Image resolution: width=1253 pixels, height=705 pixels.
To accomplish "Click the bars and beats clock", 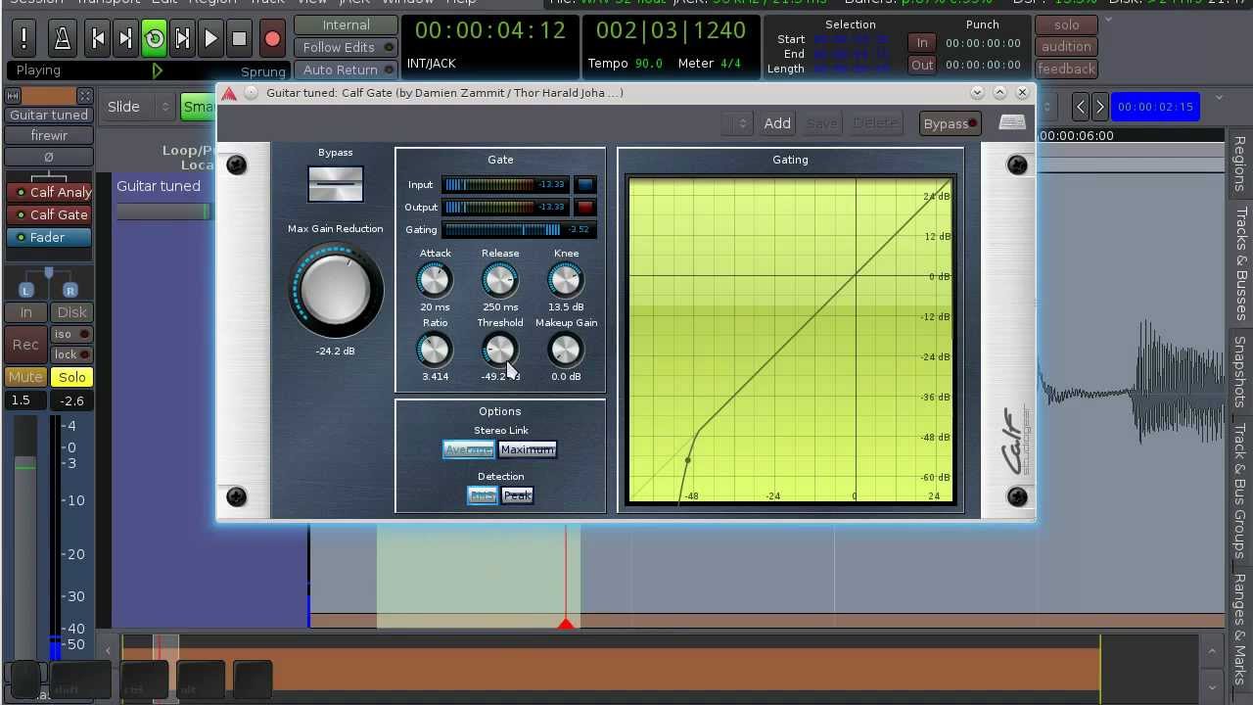I will pos(671,31).
